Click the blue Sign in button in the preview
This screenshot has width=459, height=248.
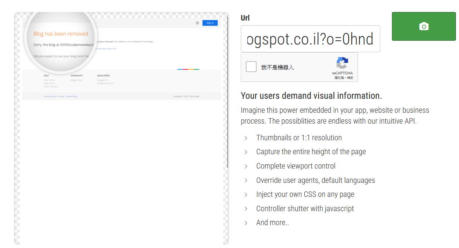click(x=210, y=23)
